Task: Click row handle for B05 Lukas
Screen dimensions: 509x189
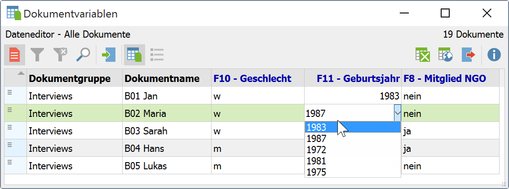Action: (10, 163)
